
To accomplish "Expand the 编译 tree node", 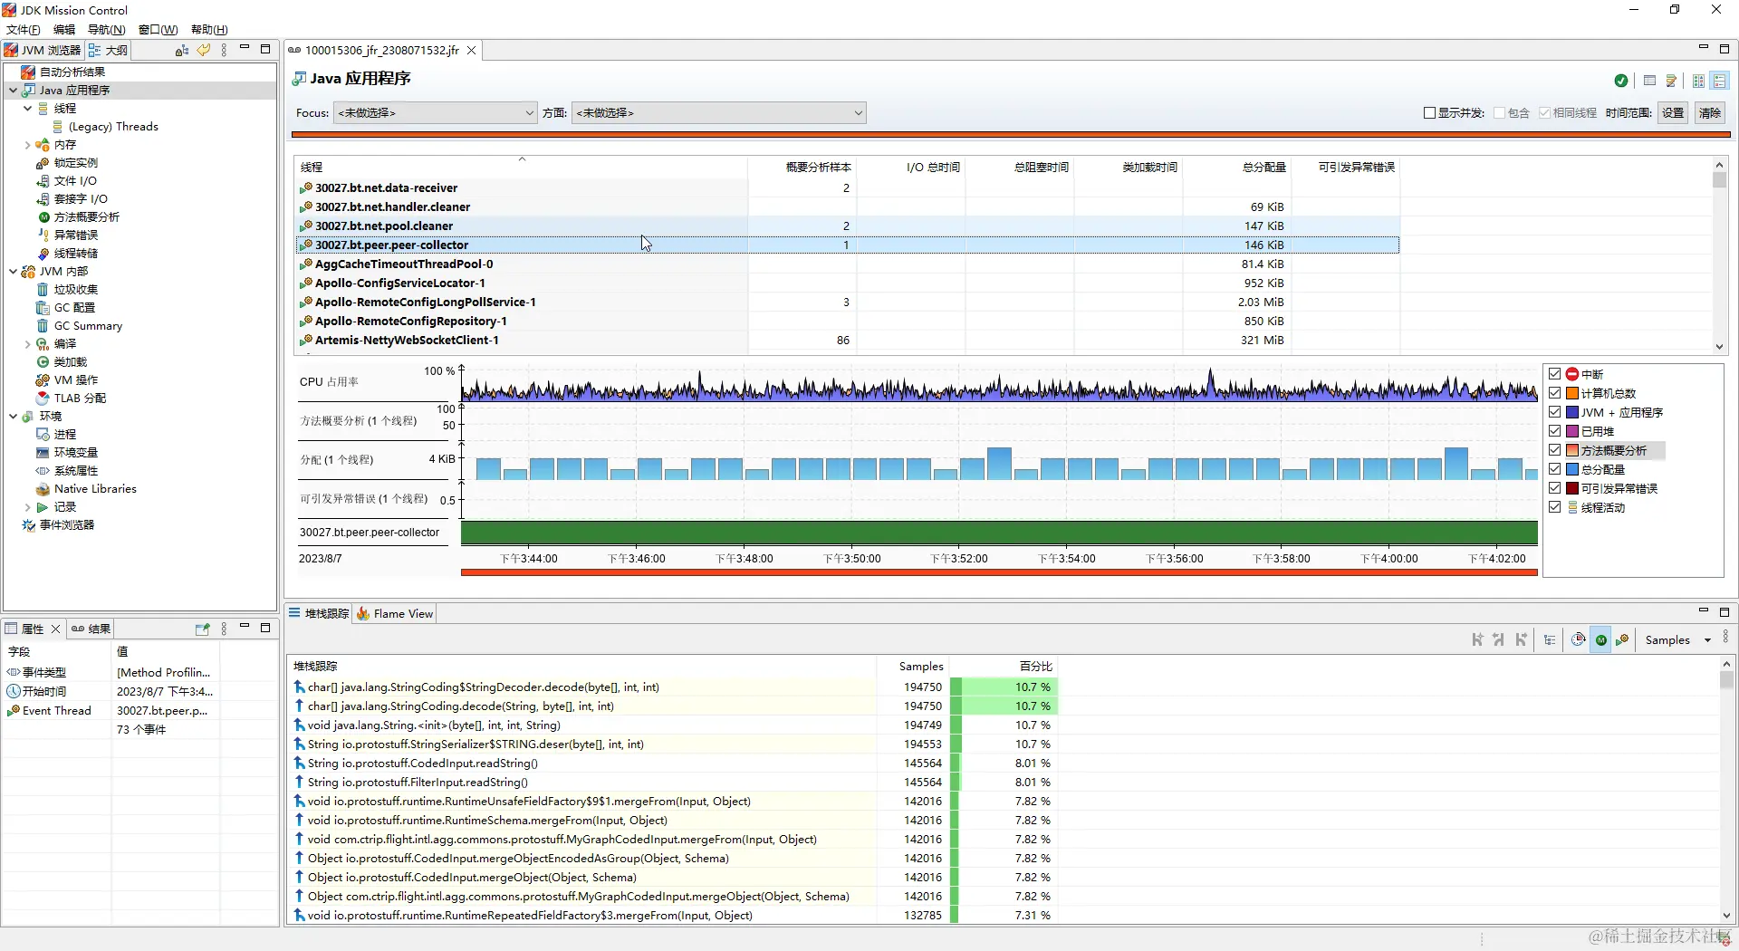I will pos(27,343).
